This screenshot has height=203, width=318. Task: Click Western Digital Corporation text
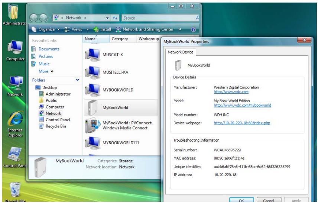(236, 87)
